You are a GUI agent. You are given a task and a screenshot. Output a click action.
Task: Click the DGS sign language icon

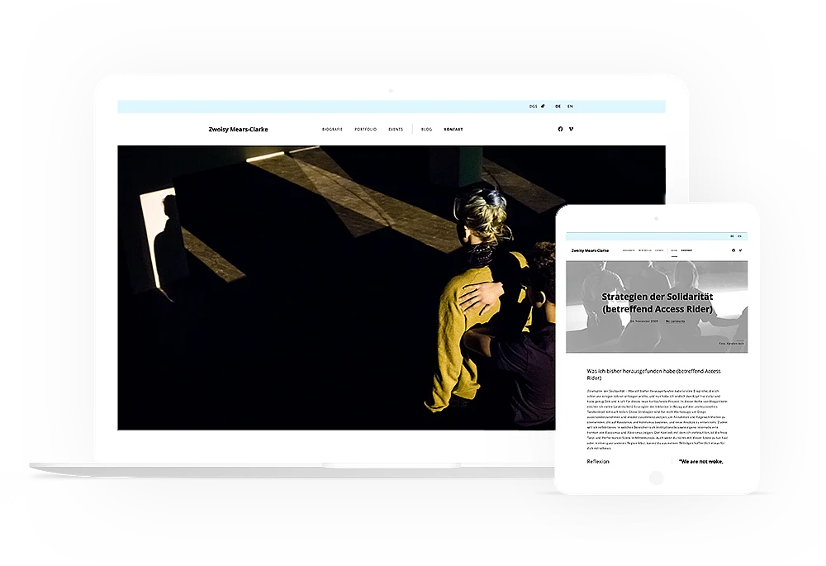pyautogui.click(x=537, y=107)
